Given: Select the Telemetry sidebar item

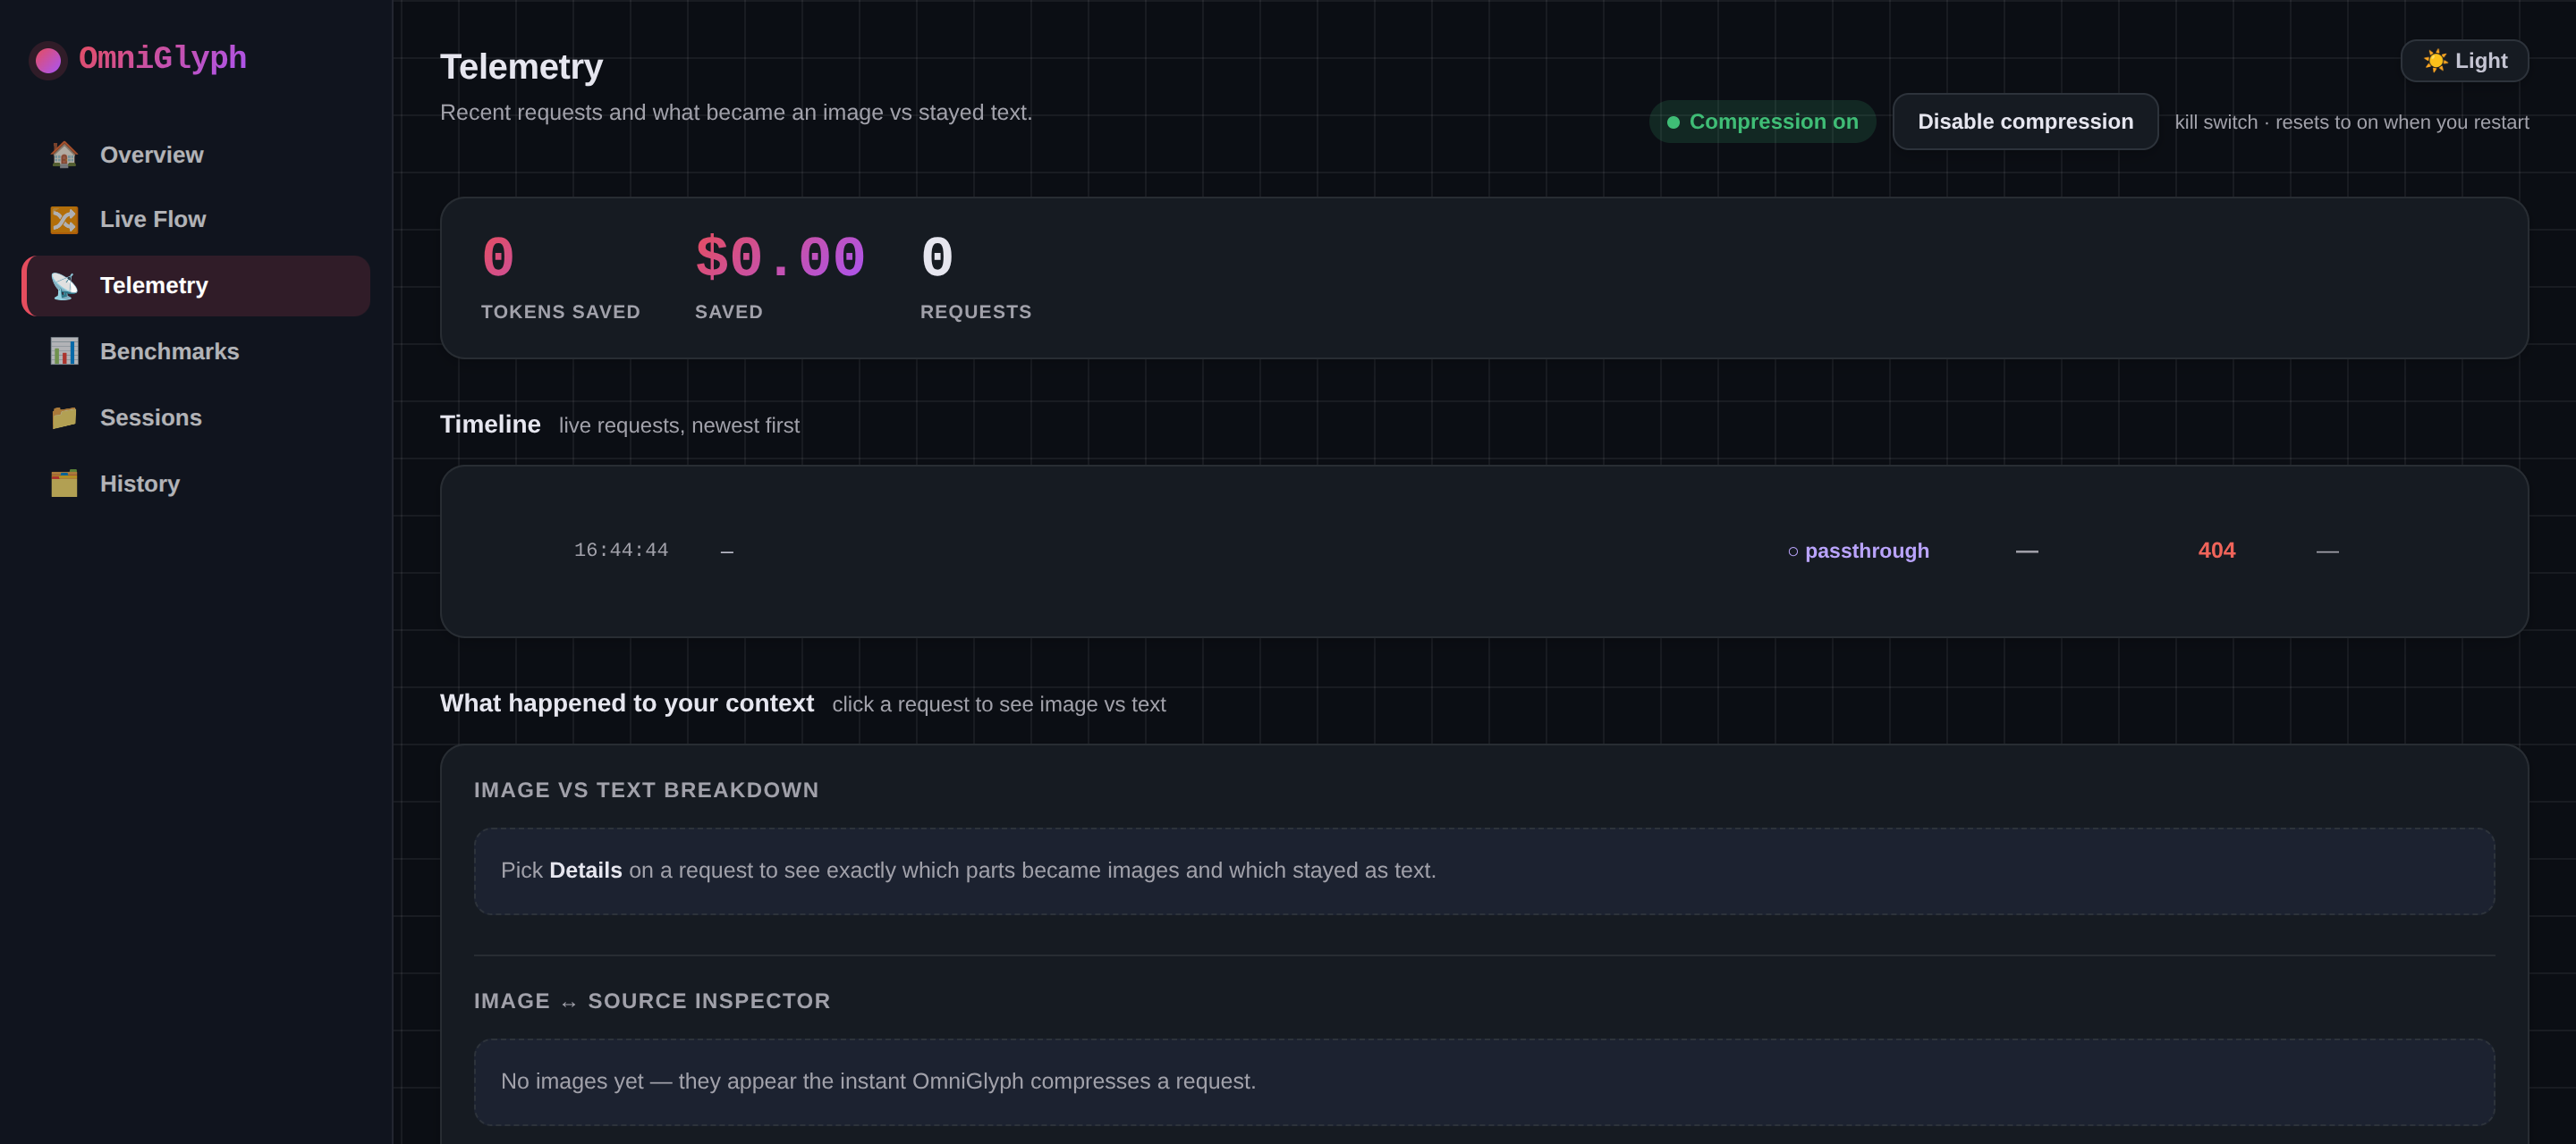Looking at the screenshot, I should (x=196, y=286).
